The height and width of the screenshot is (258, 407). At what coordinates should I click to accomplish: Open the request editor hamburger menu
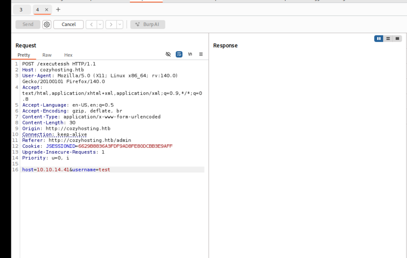pos(201,54)
